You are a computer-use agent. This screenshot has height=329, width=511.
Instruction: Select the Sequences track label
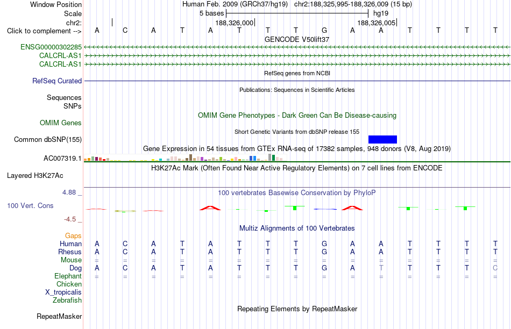tap(64, 97)
